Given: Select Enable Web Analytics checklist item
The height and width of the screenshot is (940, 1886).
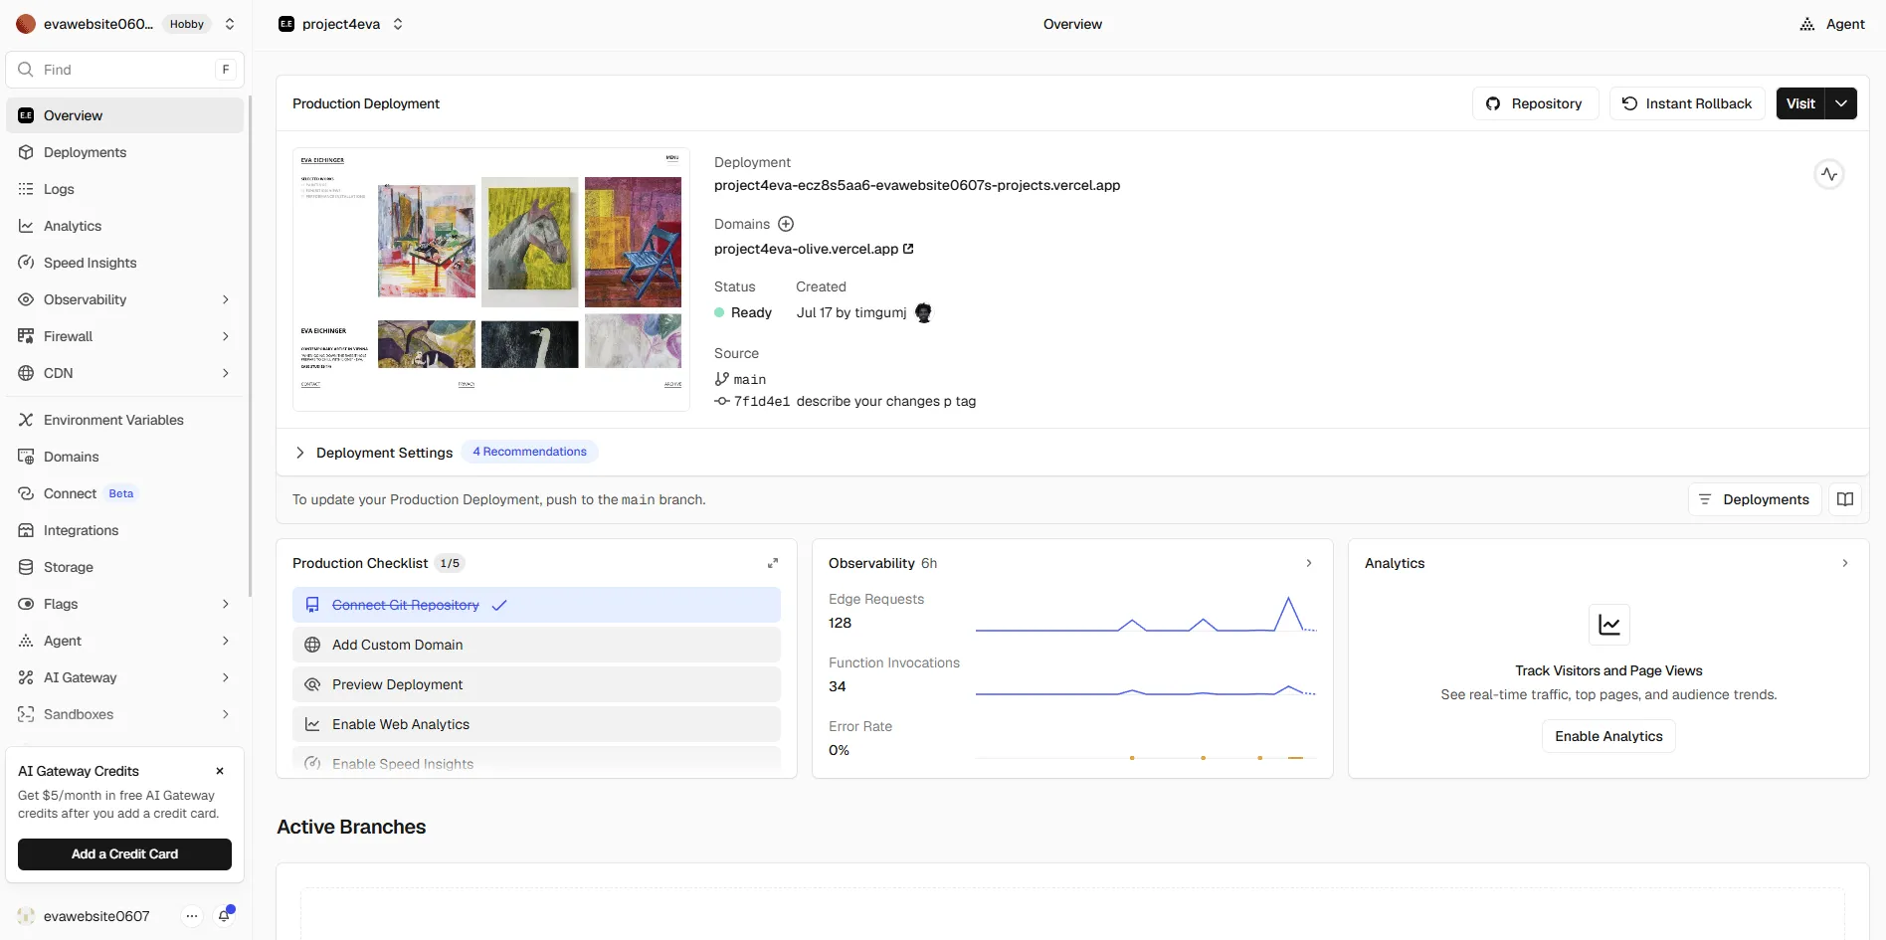Looking at the screenshot, I should pos(536,724).
